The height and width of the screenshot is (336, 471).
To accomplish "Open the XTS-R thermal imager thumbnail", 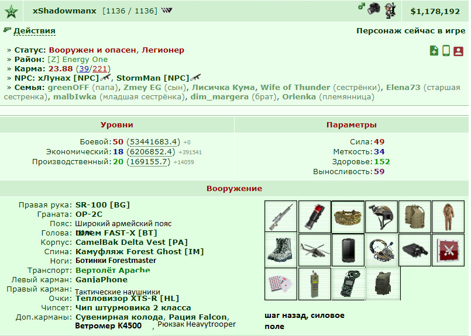I will pyautogui.click(x=415, y=250).
